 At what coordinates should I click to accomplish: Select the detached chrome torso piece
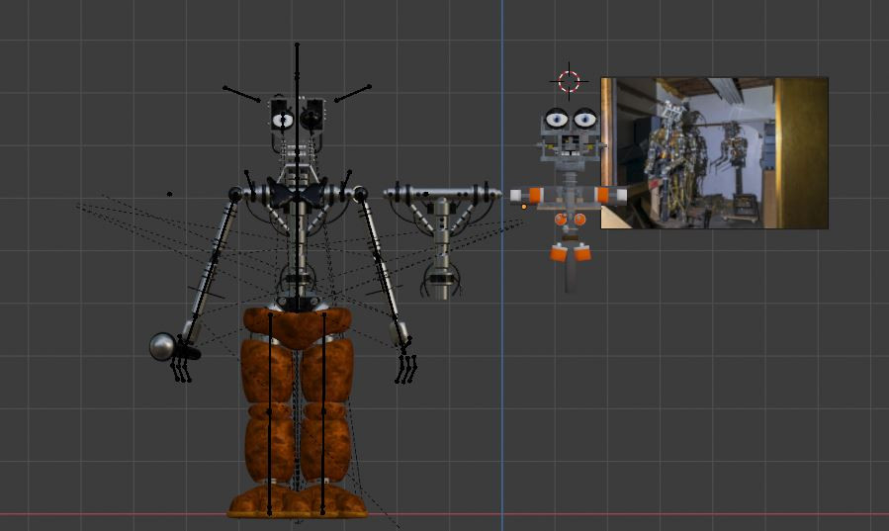tap(442, 239)
